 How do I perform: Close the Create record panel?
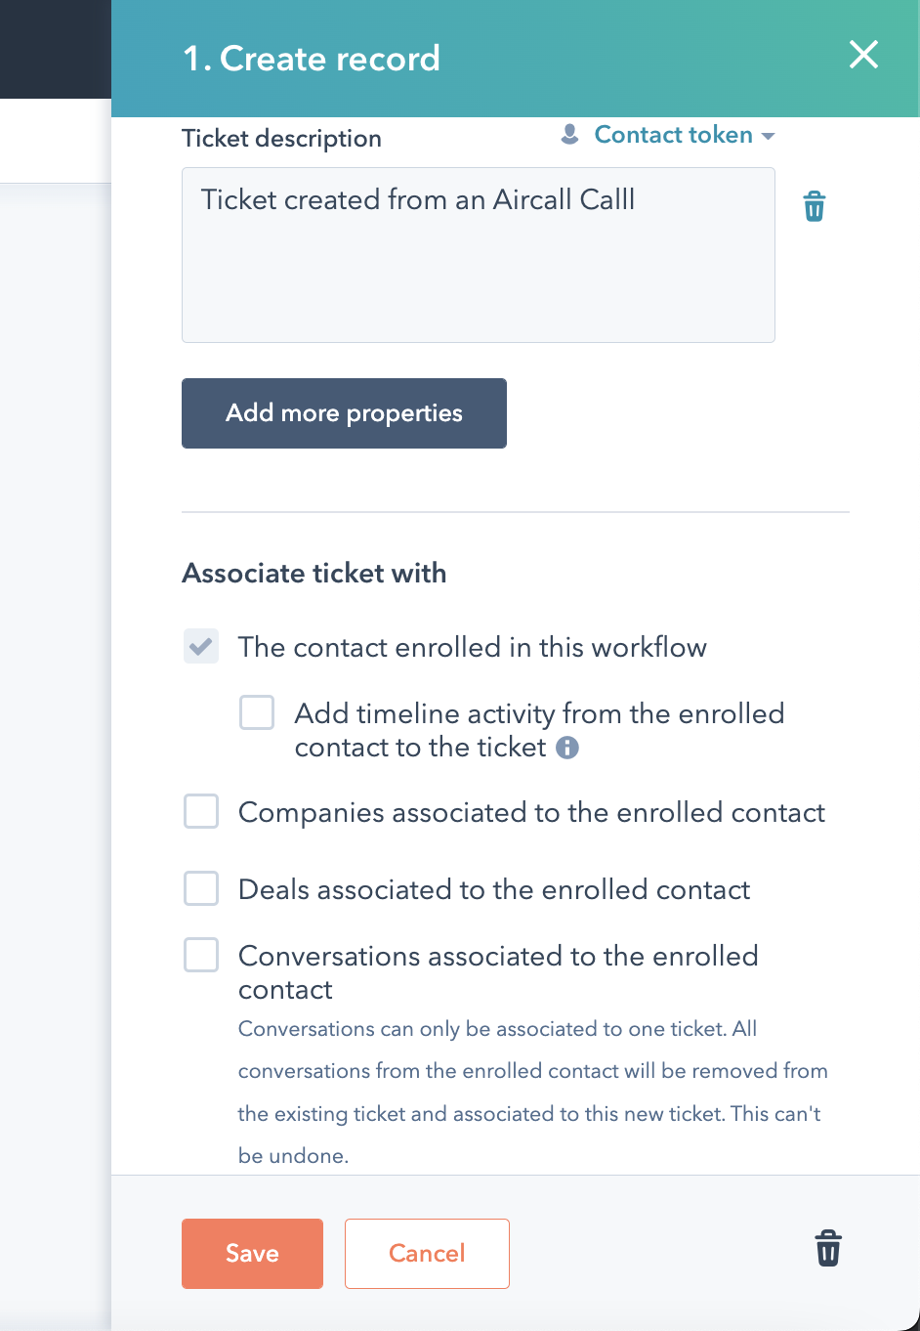pyautogui.click(x=864, y=55)
